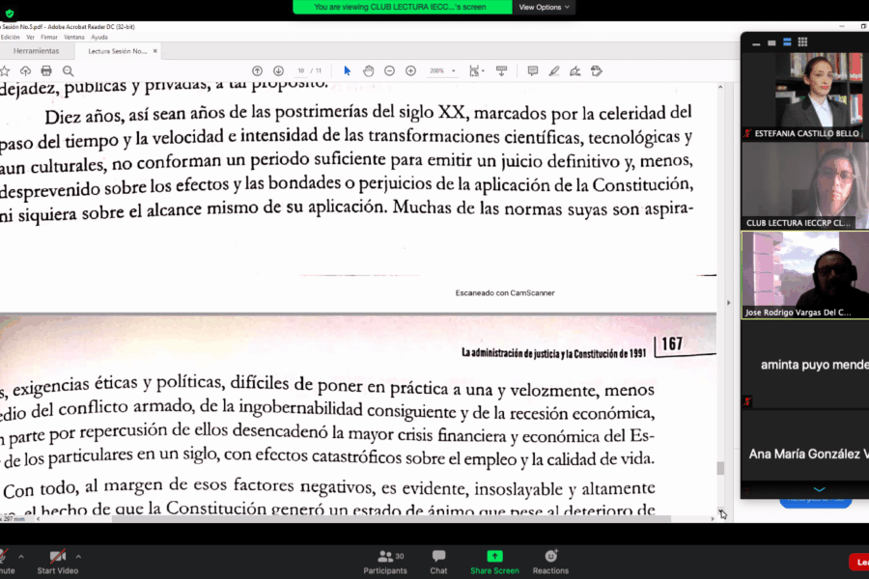The image size is (869, 579).
Task: Click the Zoom in plus icon
Action: coord(410,70)
